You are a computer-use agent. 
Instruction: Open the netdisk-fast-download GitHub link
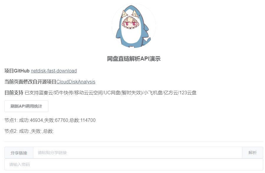coord(54,71)
